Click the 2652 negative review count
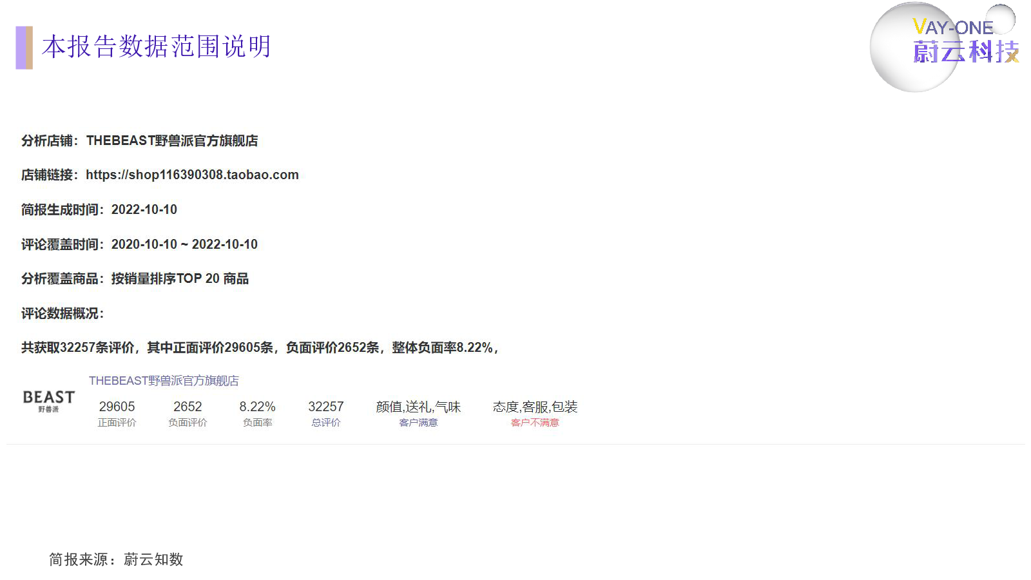Image resolution: width=1031 pixels, height=580 pixels. (188, 407)
